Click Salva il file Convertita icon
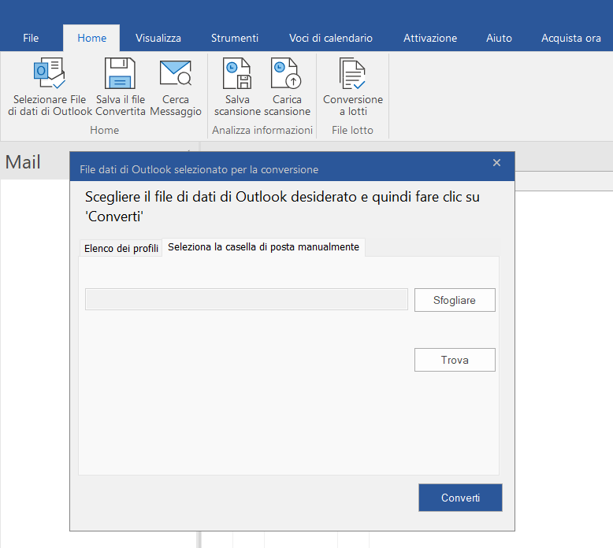The height and width of the screenshot is (548, 613). [120, 73]
